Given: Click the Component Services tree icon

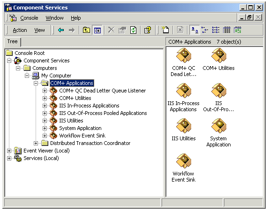Looking at the screenshot, I should (x=18, y=61).
